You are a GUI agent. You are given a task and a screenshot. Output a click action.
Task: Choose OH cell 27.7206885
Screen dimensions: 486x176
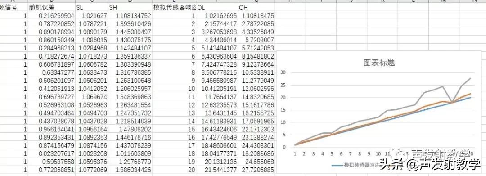pos(256,170)
